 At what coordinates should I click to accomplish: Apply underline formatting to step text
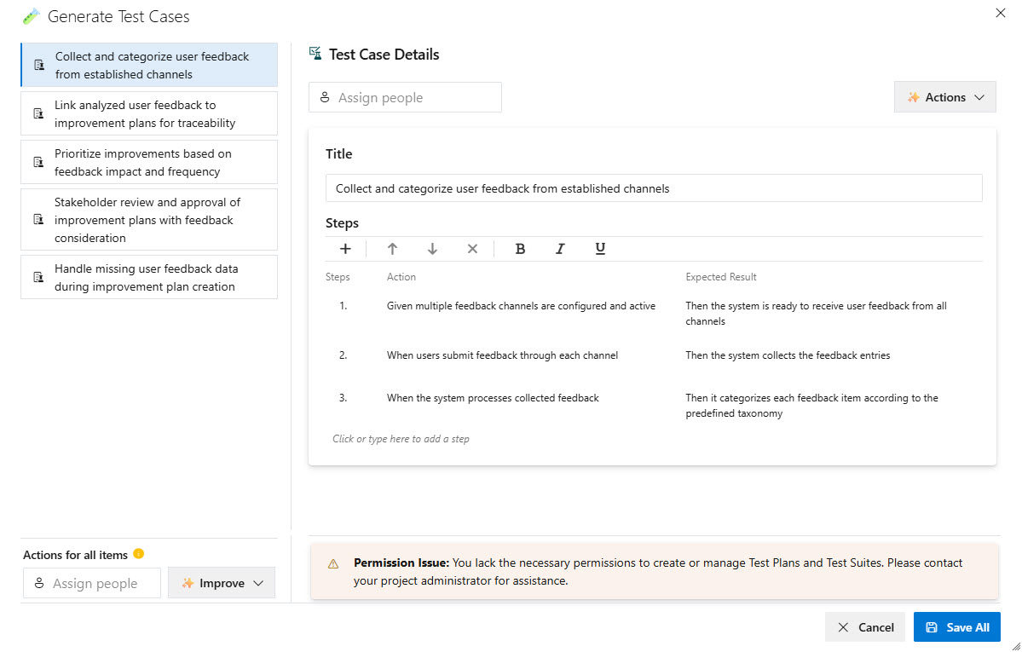(600, 248)
